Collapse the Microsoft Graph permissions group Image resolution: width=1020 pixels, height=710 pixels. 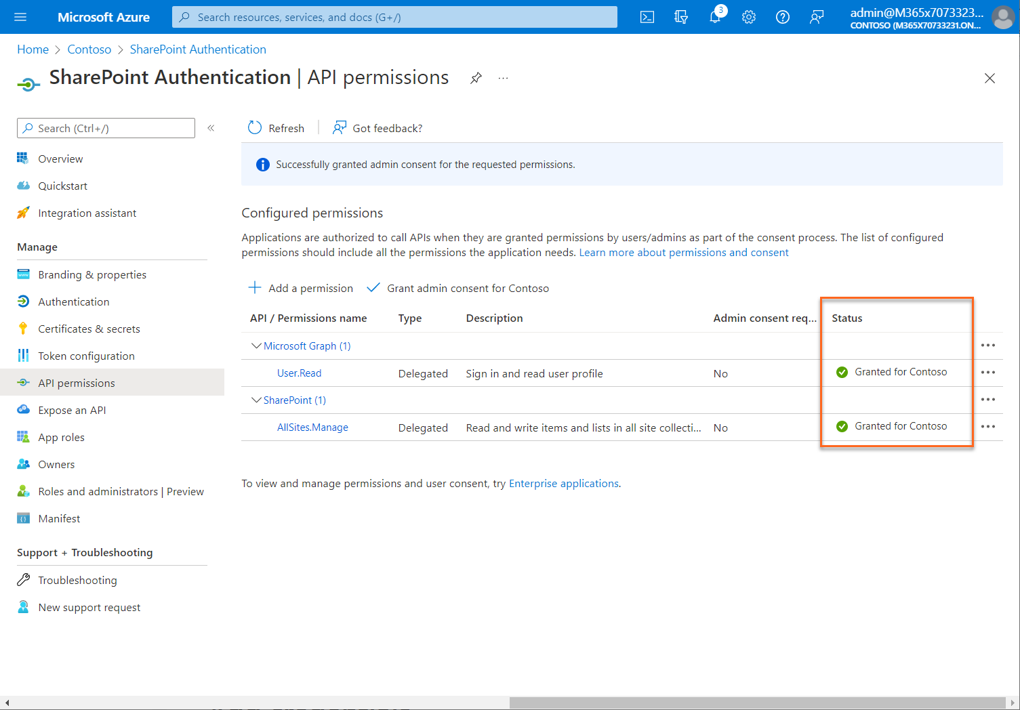(x=256, y=346)
